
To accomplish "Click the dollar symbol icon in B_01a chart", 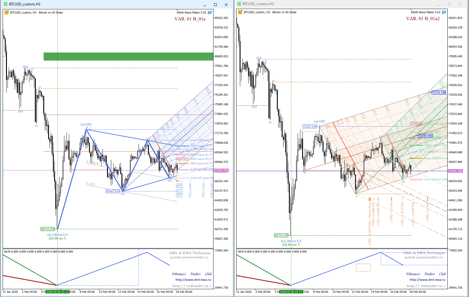I will (7, 13).
